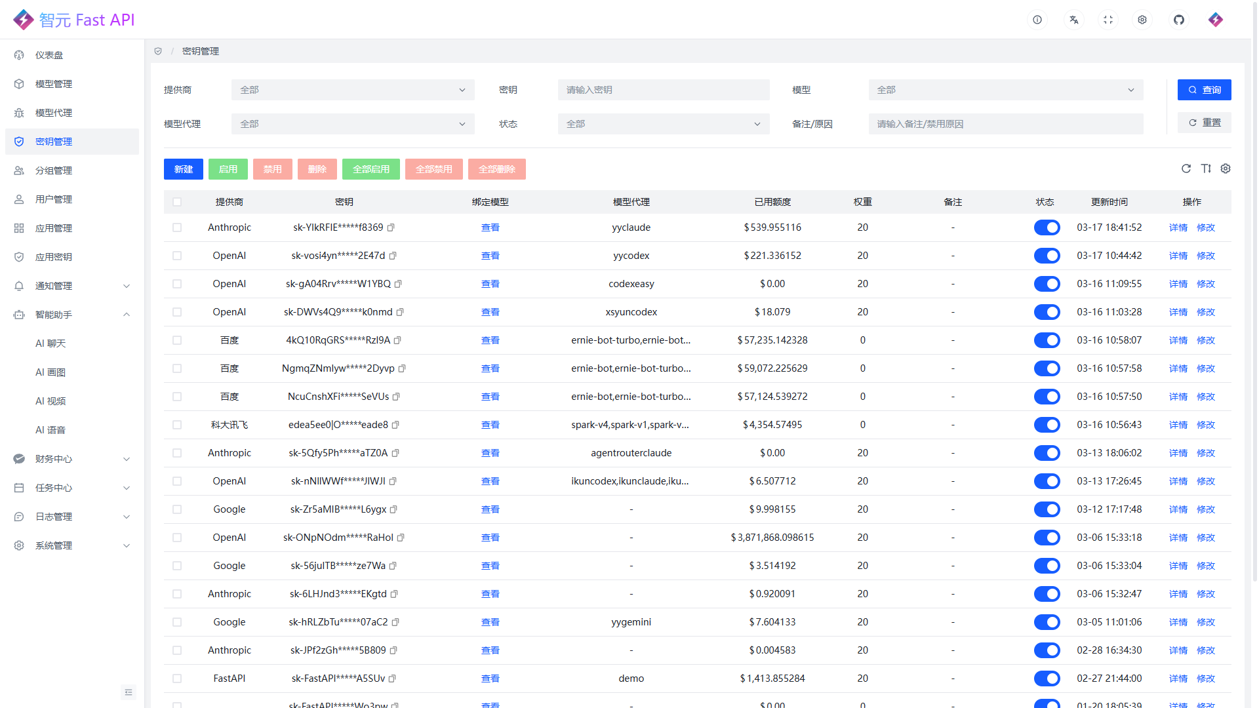Go to AI 聊天 menu item

(x=50, y=344)
